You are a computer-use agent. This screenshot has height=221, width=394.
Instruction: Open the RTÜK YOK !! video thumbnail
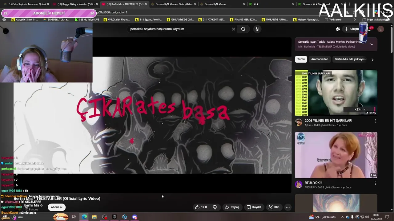click(336, 155)
